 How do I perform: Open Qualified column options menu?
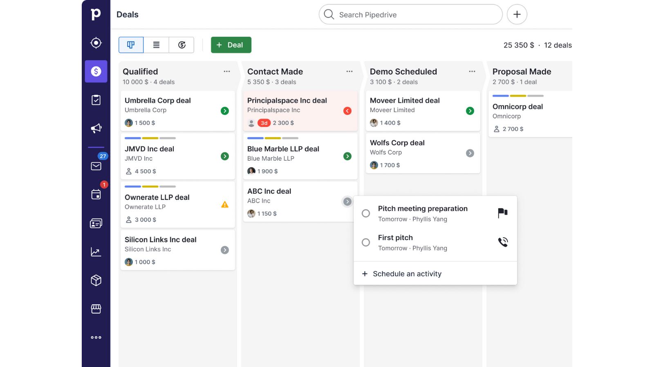pos(227,71)
